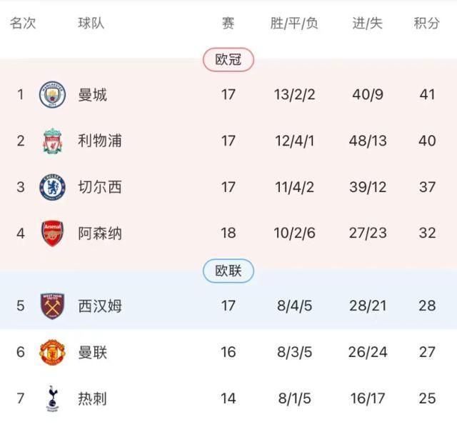Open the 利物浦 team name link
This screenshot has height=427, width=457.
click(x=100, y=141)
